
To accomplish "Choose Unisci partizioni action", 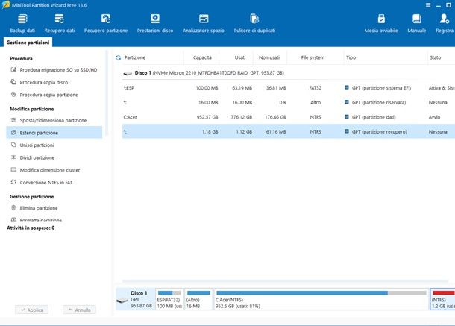I will click(32, 145).
